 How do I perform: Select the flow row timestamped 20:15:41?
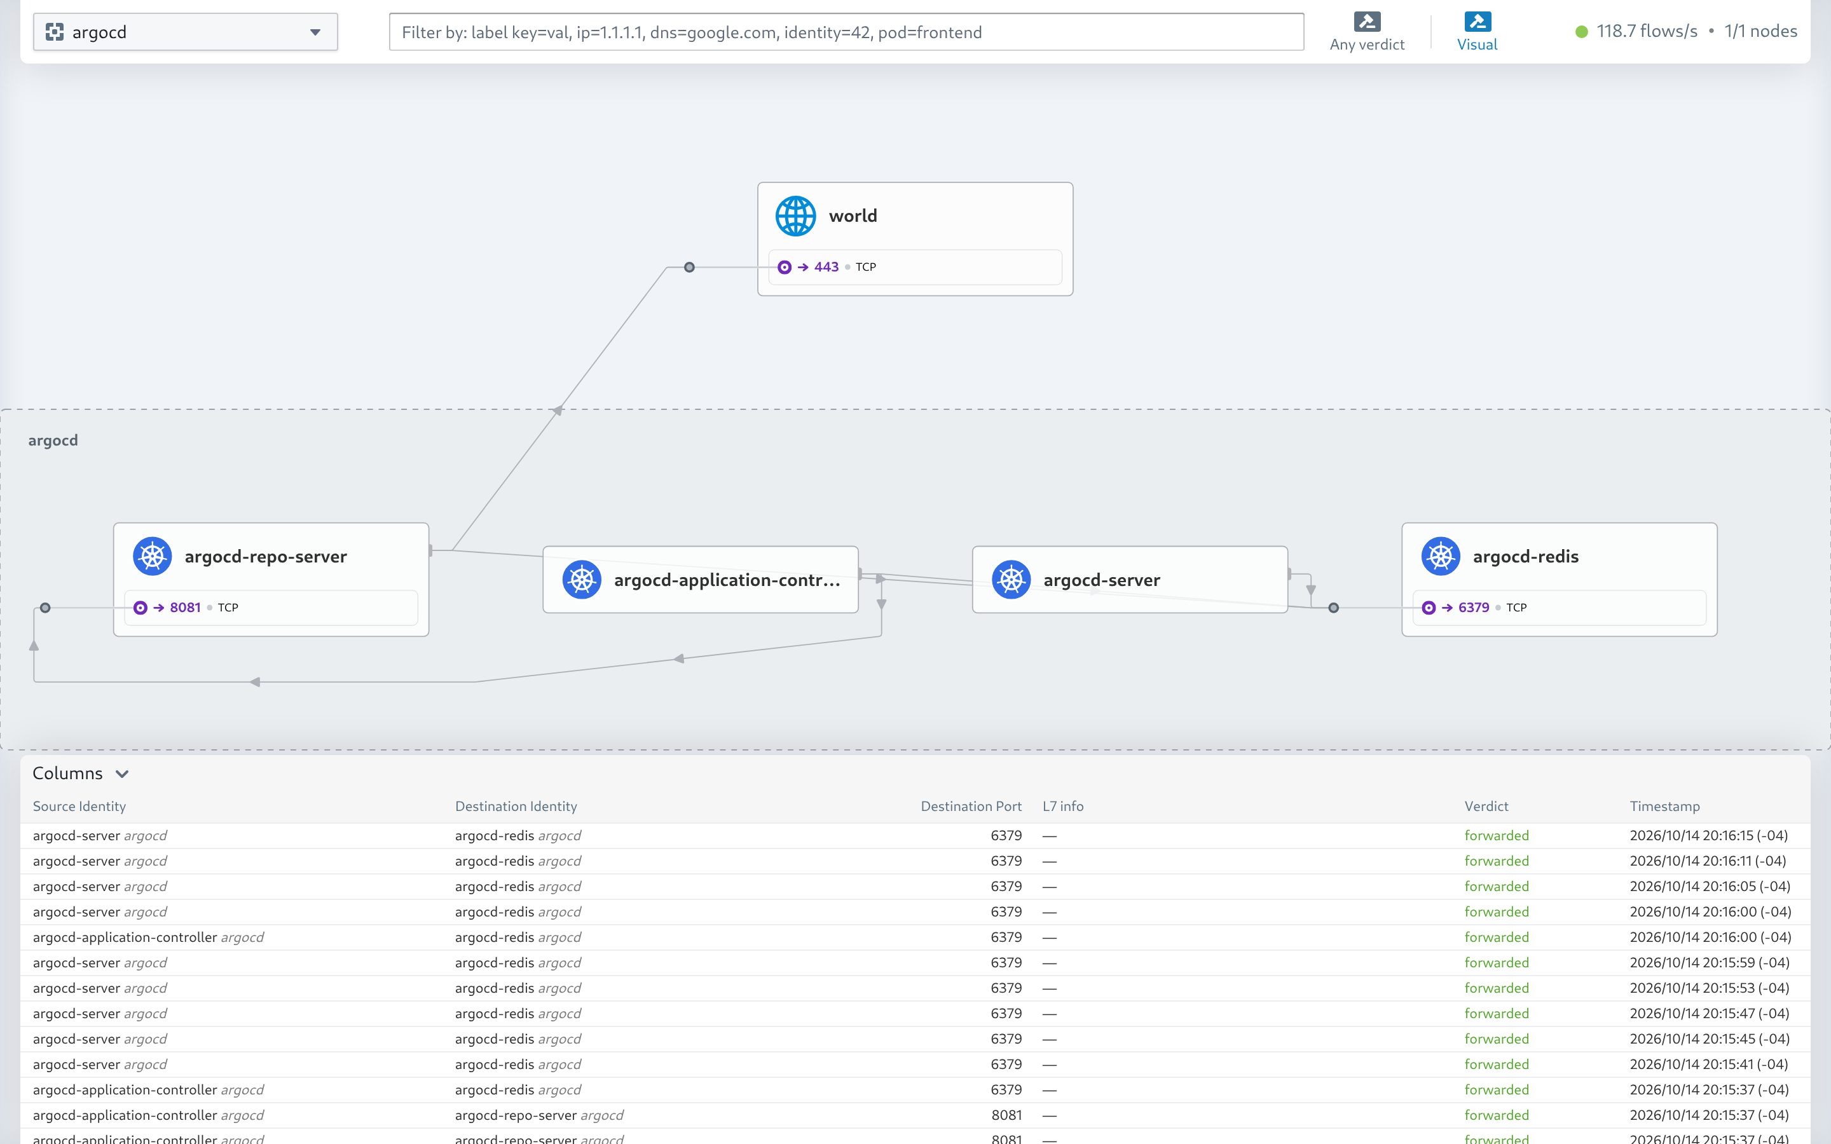pos(915,1064)
